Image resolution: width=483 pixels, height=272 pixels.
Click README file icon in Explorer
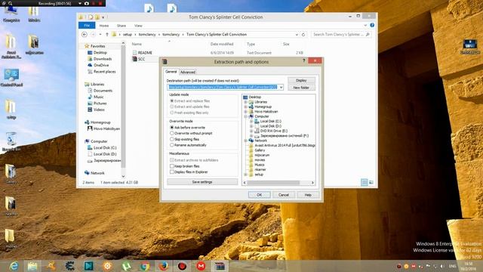134,53
